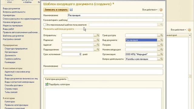Open Виды работ in sidebar
Image resolution: width=194 pixels, height=109 pixels.
point(8,29)
